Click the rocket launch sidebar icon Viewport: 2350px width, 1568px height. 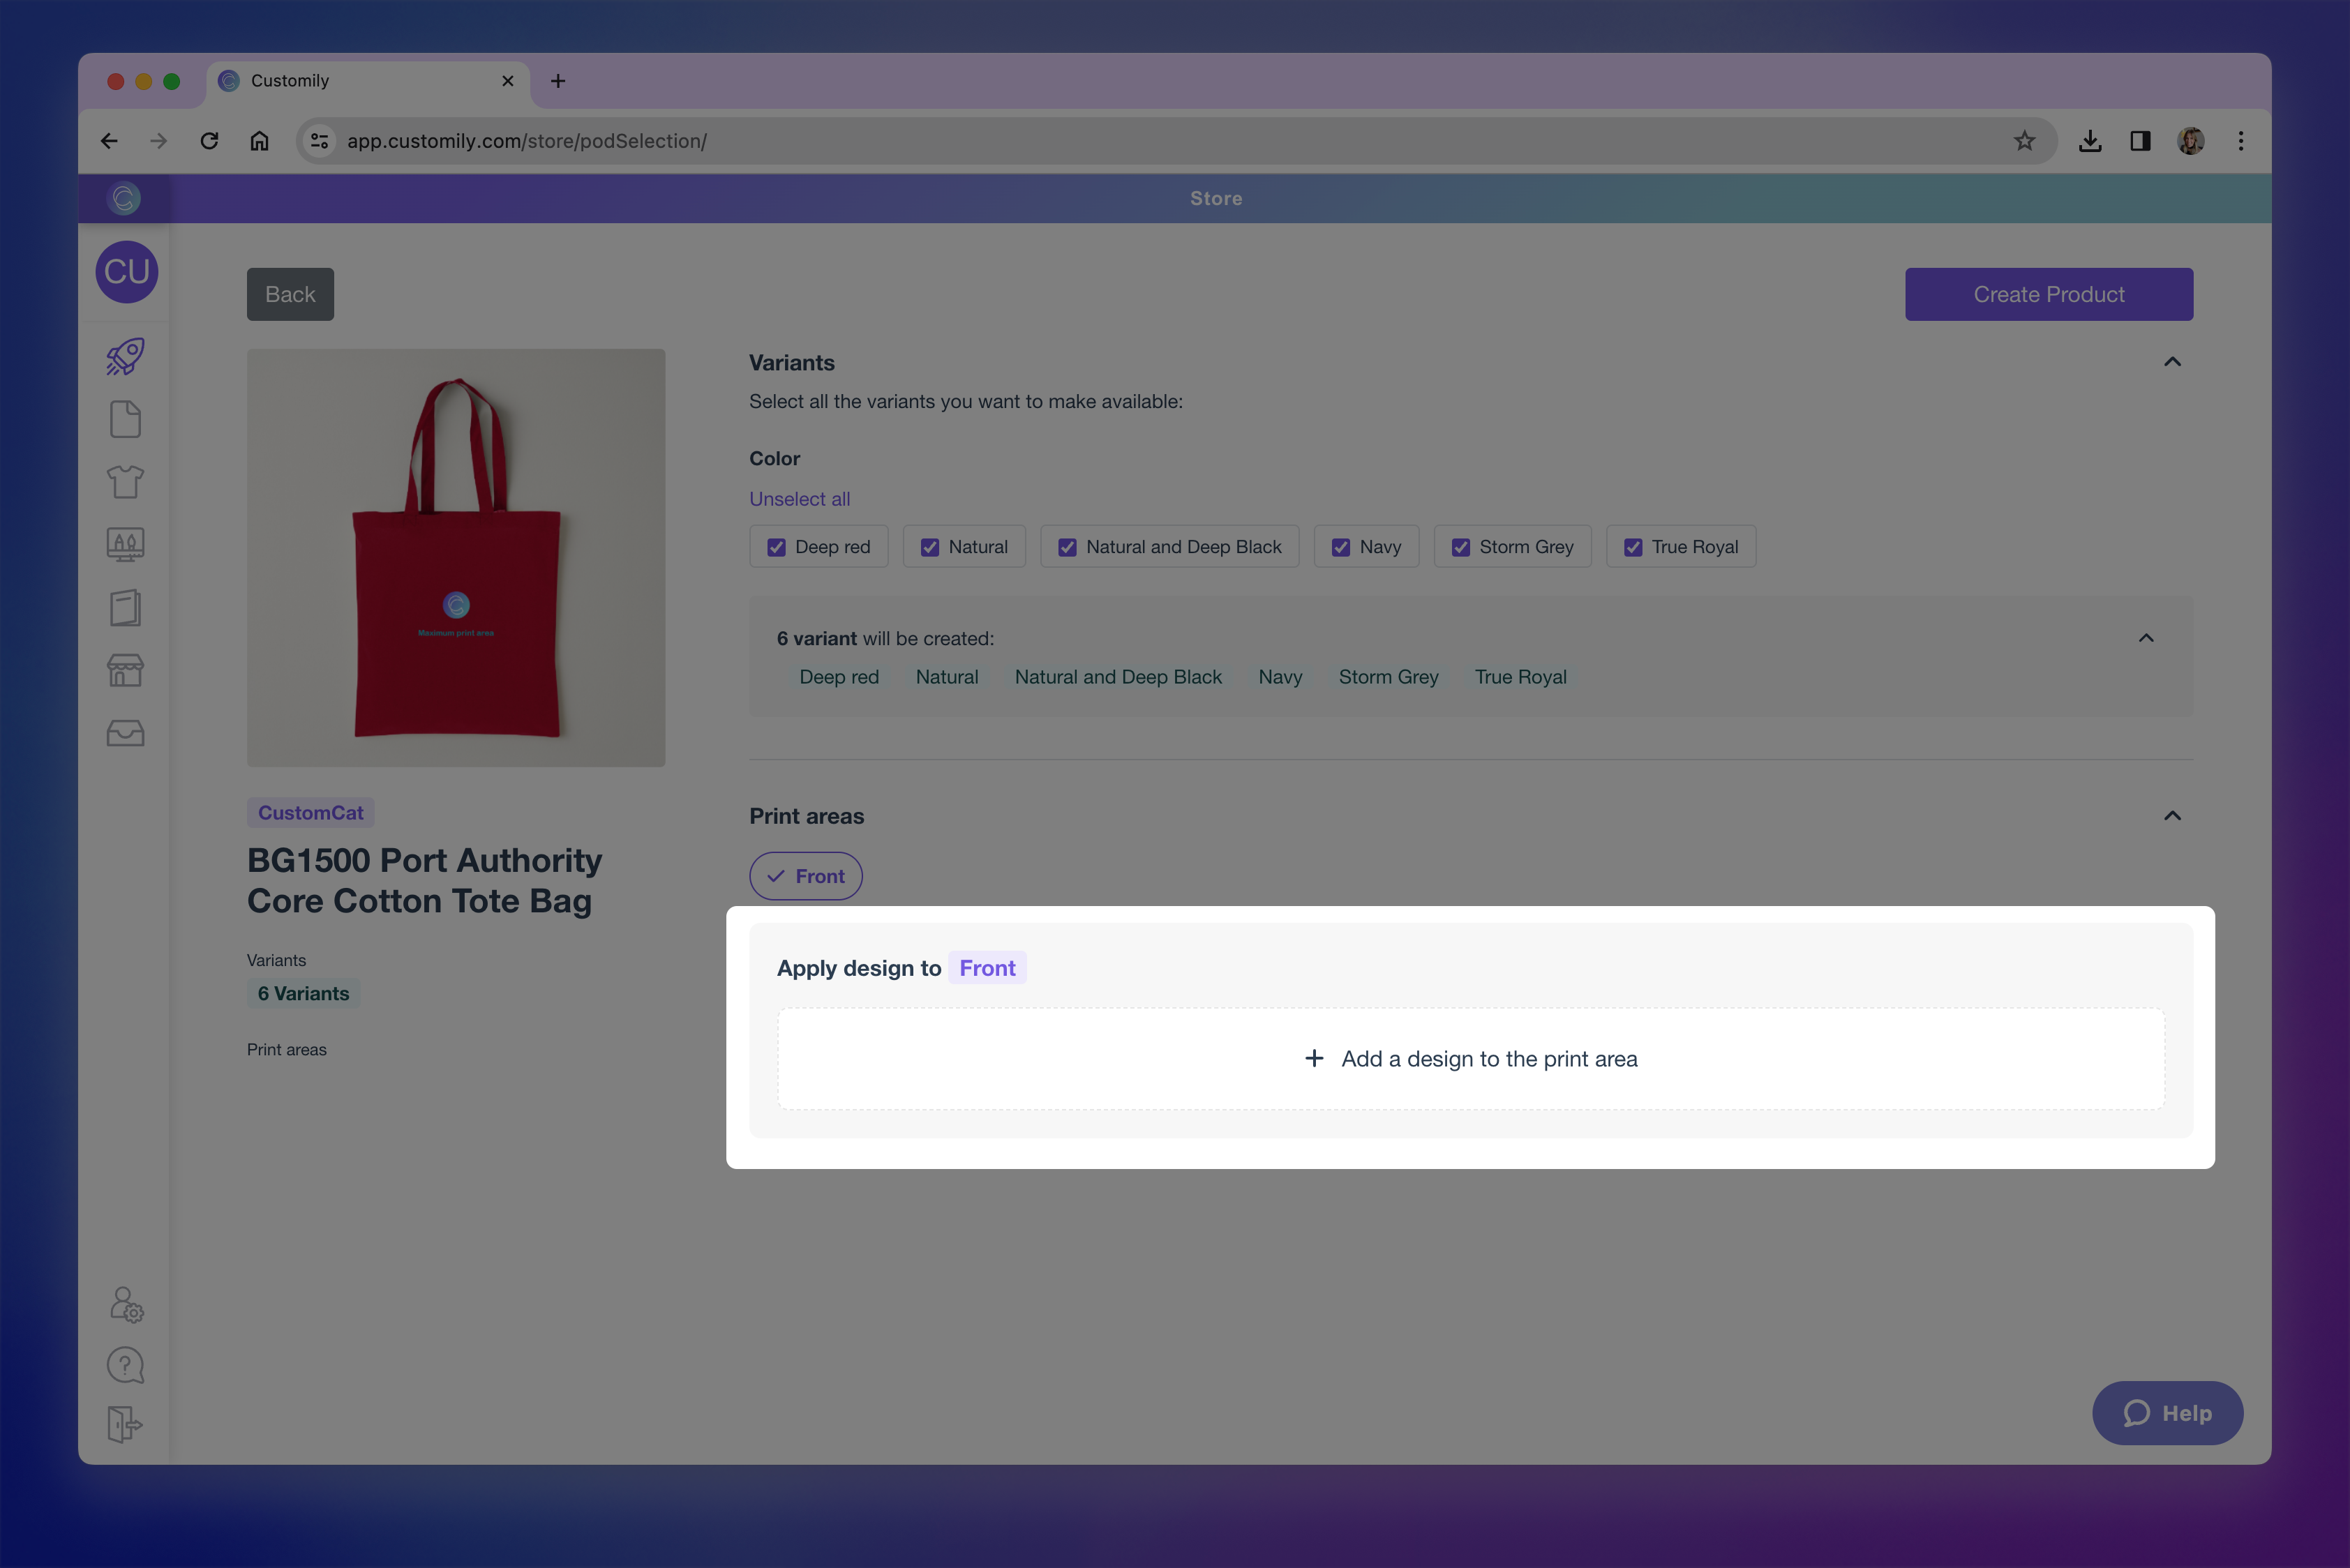125,357
